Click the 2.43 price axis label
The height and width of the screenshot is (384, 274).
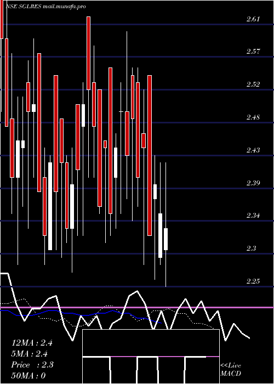click(x=253, y=150)
